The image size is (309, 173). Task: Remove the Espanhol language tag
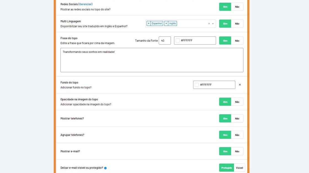click(x=149, y=23)
